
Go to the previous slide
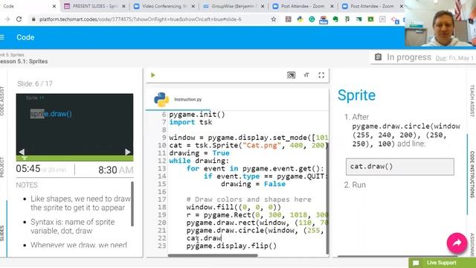pos(22,151)
